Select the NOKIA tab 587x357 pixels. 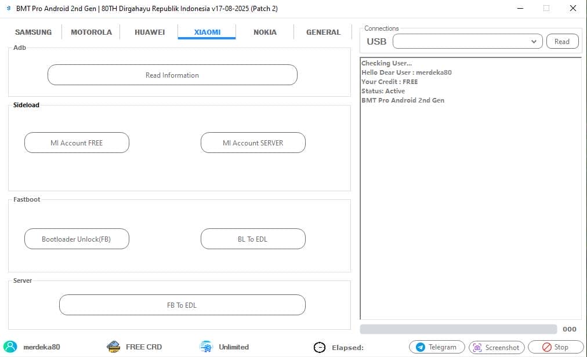pyautogui.click(x=264, y=32)
